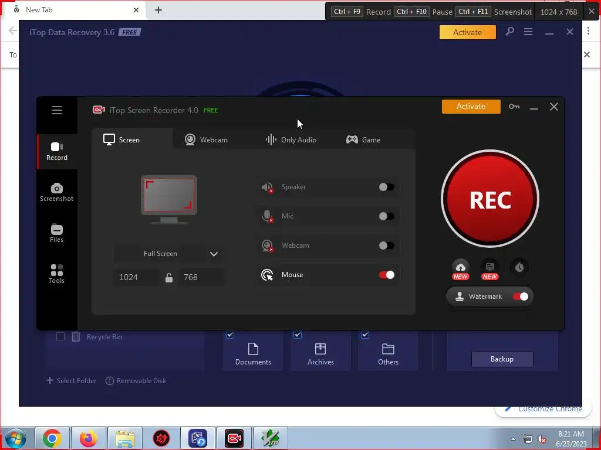Turn off the Watermark toggle

[x=521, y=296]
